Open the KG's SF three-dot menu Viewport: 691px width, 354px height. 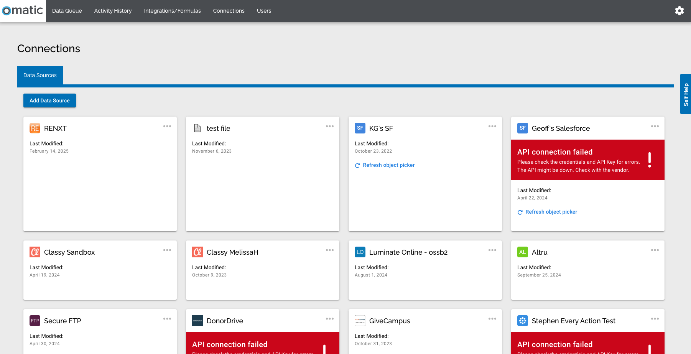492,126
